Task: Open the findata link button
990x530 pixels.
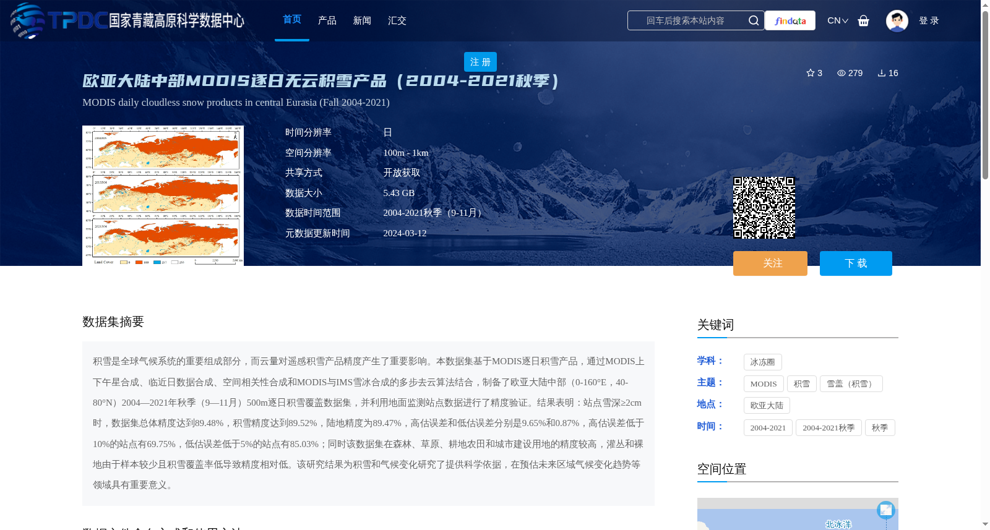Action: (x=790, y=20)
